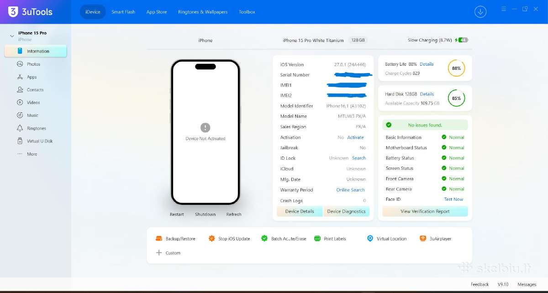Click Test Now for Face ID
The height and width of the screenshot is (293, 548).
pyautogui.click(x=453, y=199)
